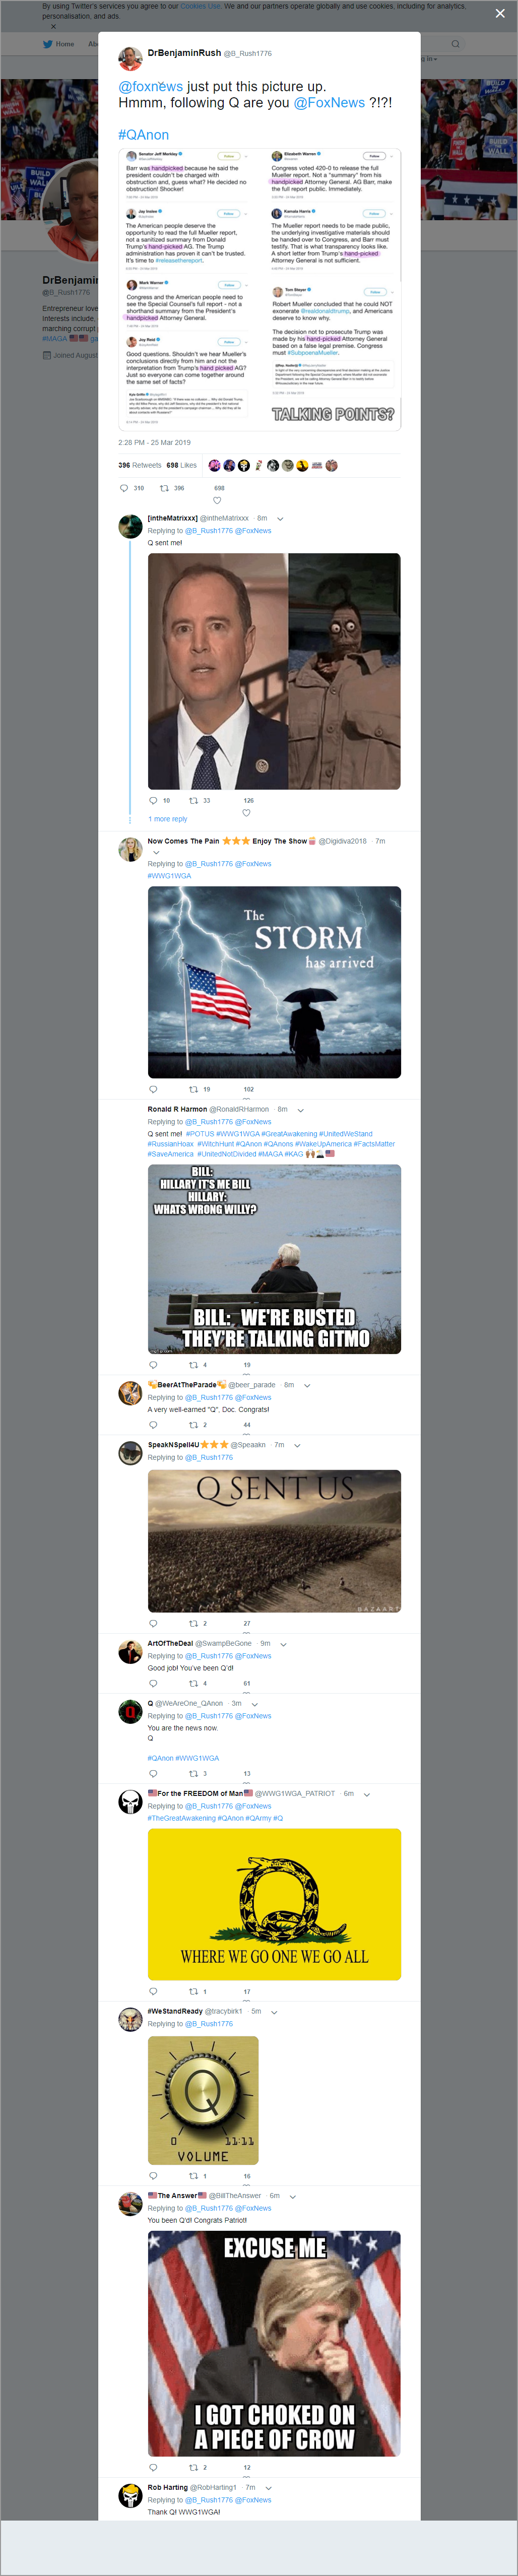Open chevron menu on BeerAtTheParade's reply
This screenshot has height=2576, width=518.
coord(307,1385)
